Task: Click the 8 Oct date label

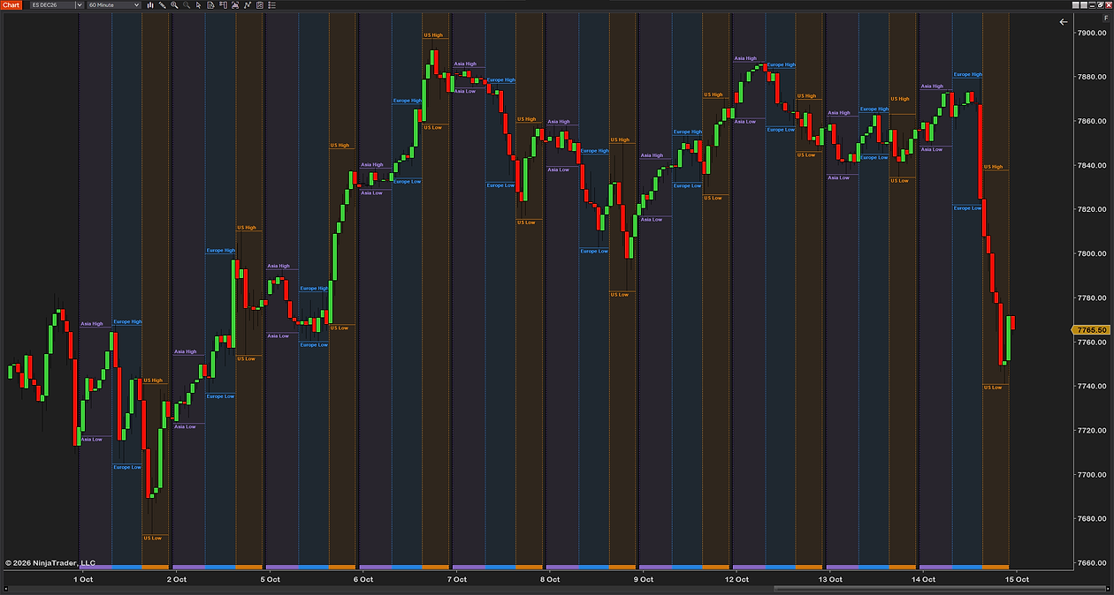Action: 549,579
